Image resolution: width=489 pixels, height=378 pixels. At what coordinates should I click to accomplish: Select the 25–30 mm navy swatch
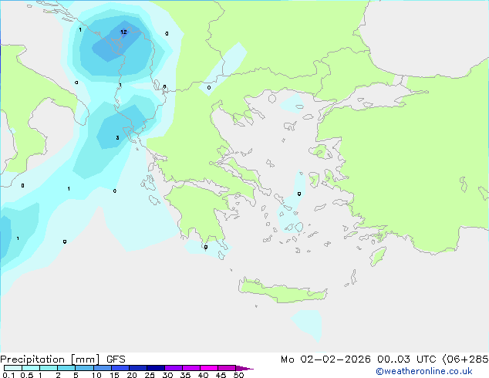coord(156,368)
